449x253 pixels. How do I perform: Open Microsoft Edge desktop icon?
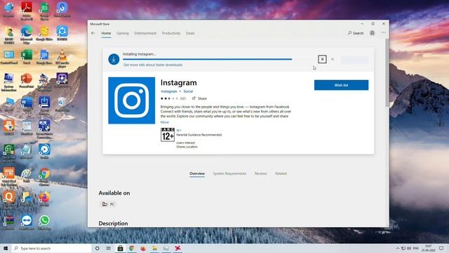click(x=27, y=34)
